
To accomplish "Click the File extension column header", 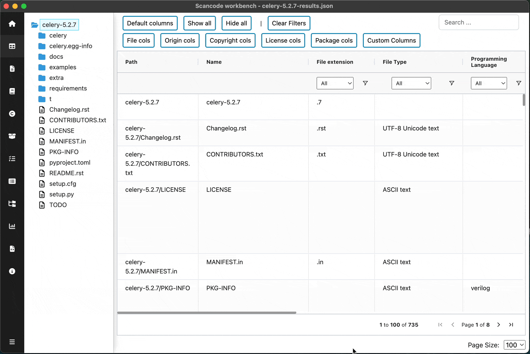I will coord(341,62).
